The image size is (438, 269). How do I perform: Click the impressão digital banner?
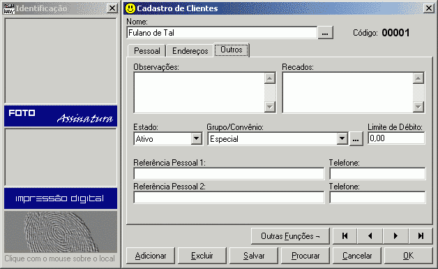[61, 198]
